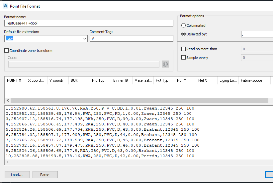The height and width of the screenshot is (183, 273).
Task: Click preview line starting with 4,252866.67
Action: pyautogui.click(x=100, y=124)
